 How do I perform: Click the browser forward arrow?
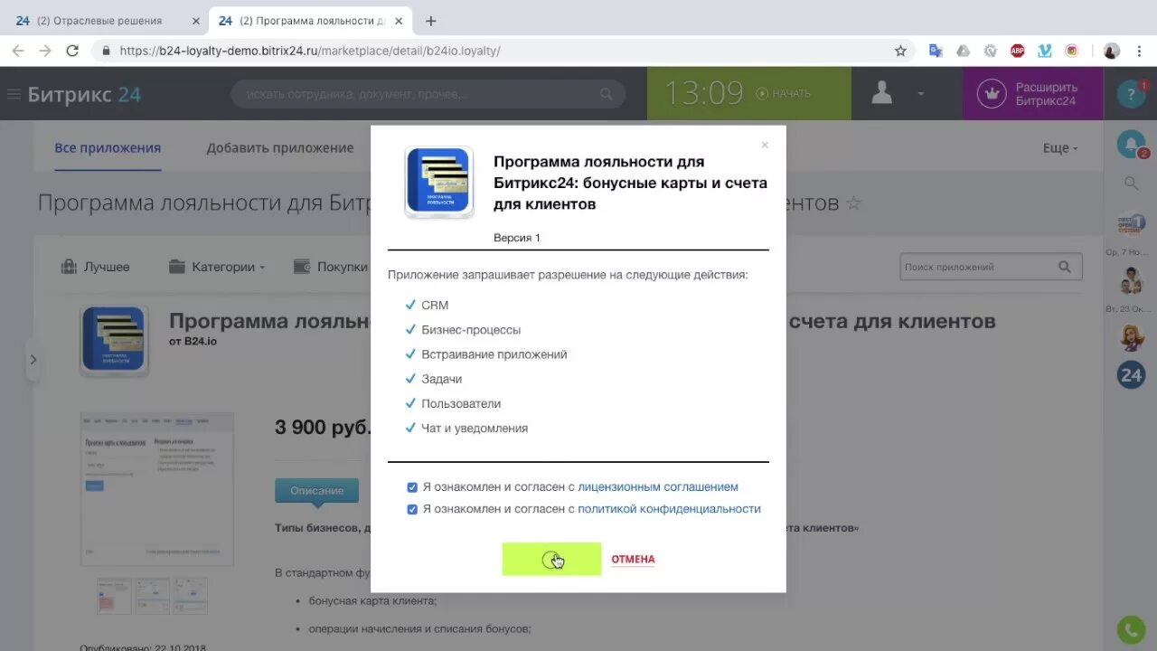coord(45,52)
